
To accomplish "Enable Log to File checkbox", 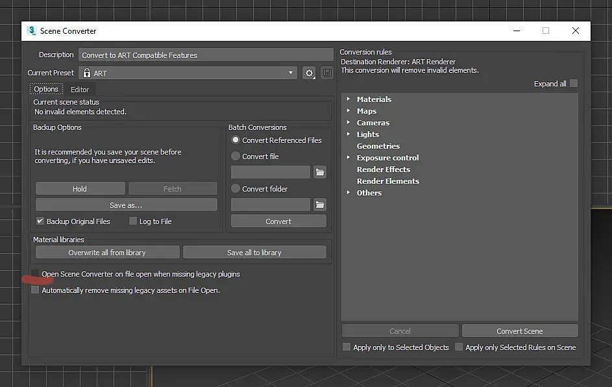I will (x=132, y=221).
